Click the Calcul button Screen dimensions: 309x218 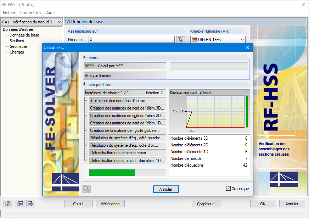coord(78,203)
